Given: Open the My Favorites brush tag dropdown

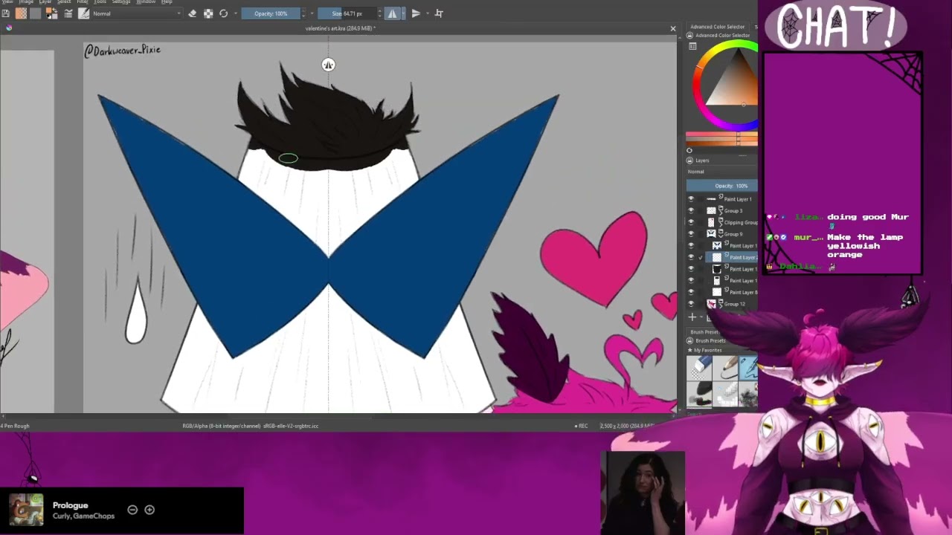Looking at the screenshot, I should click(721, 350).
